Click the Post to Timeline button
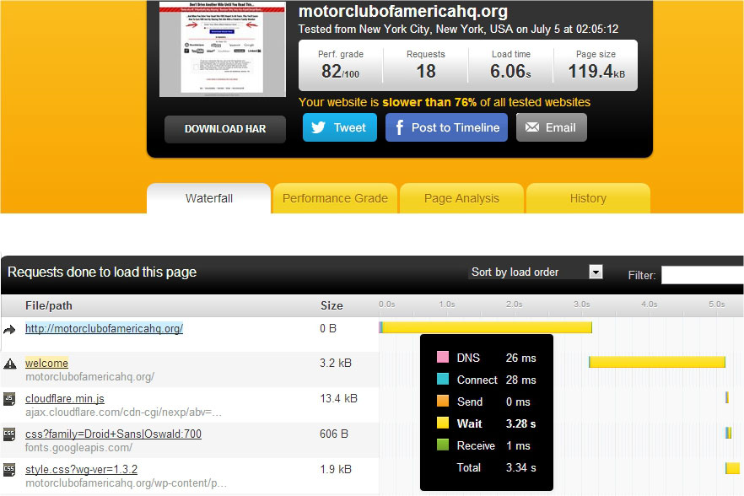744x496 pixels. (x=446, y=127)
